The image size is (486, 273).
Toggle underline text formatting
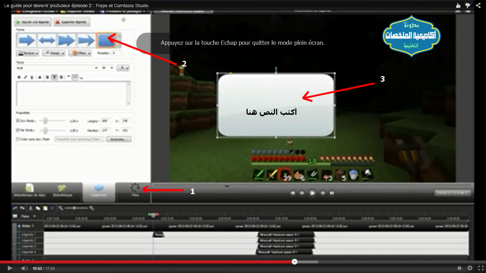32,77
